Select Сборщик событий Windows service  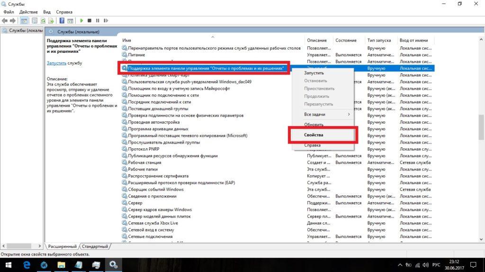(278, 189)
